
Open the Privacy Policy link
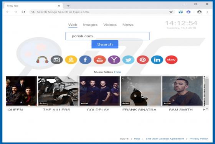tap(198, 139)
